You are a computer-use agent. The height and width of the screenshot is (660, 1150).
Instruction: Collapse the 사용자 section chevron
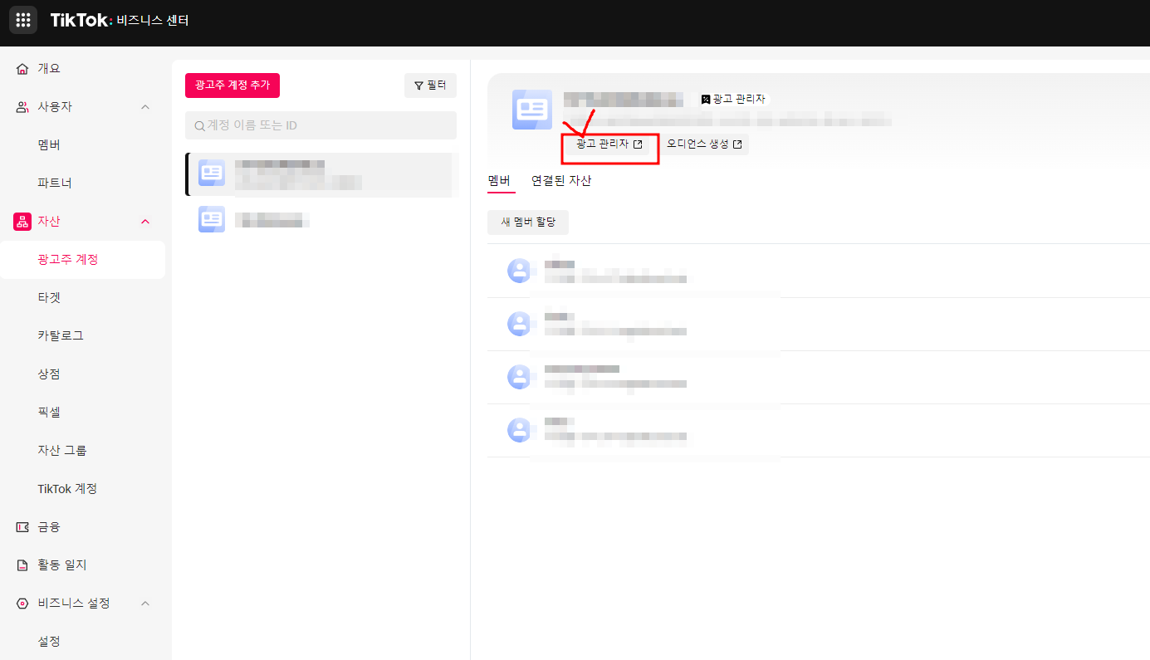point(145,106)
